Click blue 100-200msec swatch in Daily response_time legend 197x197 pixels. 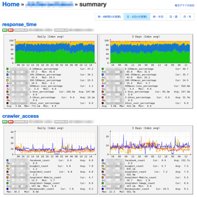coord(7,74)
